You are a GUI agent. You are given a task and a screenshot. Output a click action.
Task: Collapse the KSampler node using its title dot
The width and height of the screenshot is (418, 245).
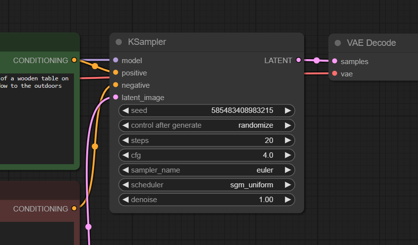click(x=119, y=42)
